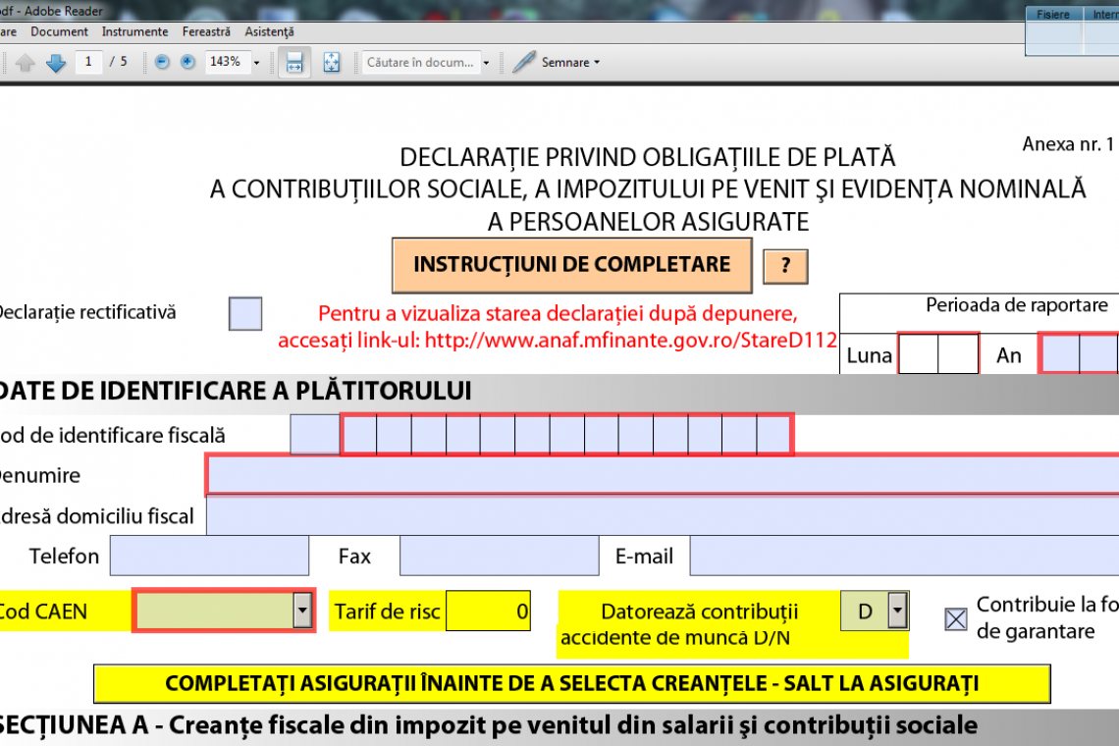Click the page number field
The height and width of the screenshot is (746, 1119).
click(88, 62)
